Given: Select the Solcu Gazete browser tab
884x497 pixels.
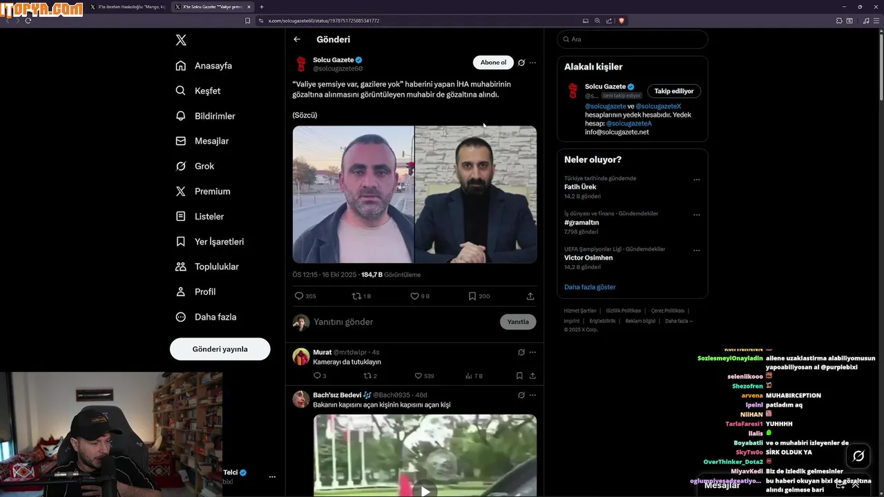Looking at the screenshot, I should point(213,7).
